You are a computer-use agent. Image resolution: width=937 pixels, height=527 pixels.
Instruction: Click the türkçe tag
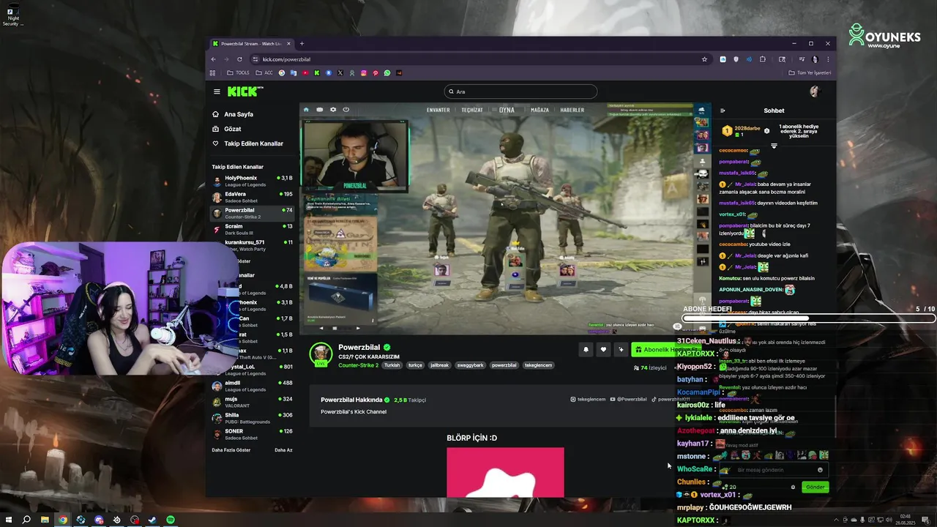pyautogui.click(x=415, y=365)
